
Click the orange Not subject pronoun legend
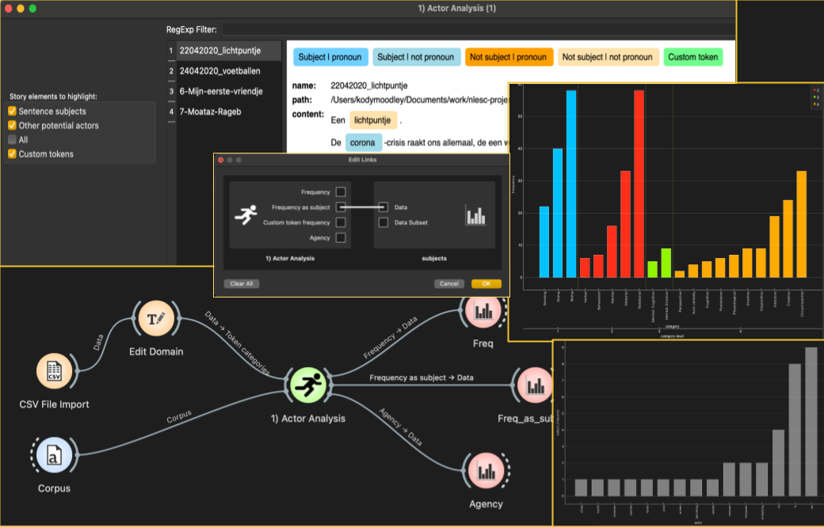508,57
